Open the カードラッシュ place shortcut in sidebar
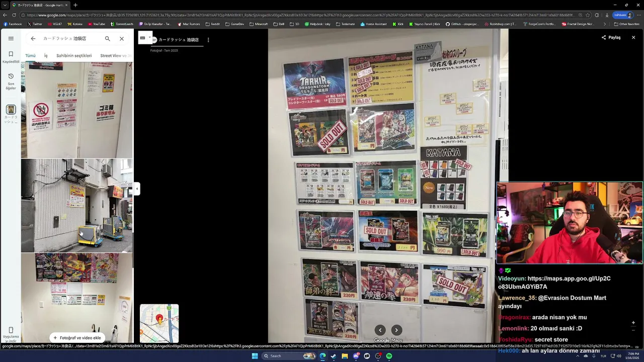 tap(11, 114)
